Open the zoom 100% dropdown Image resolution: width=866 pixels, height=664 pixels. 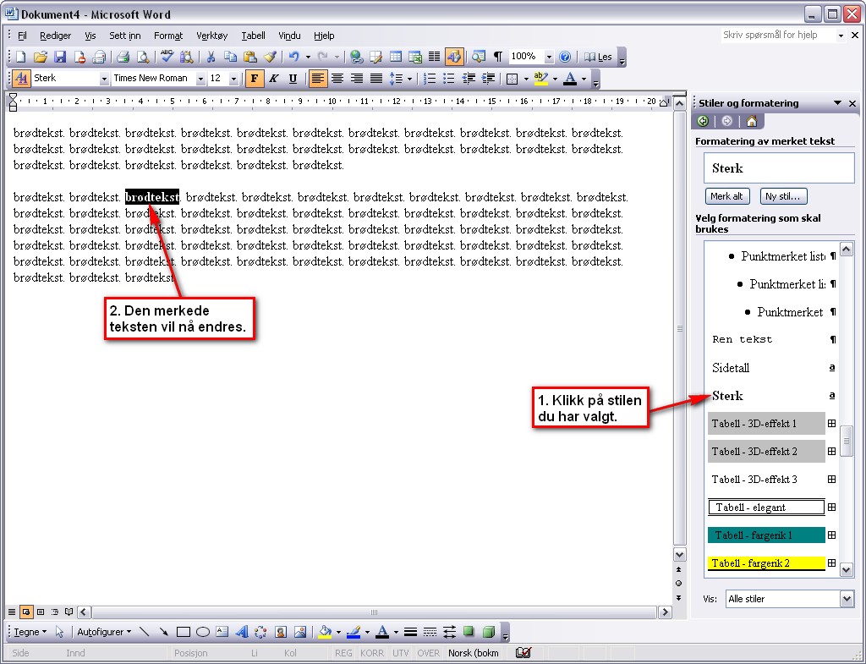tap(548, 57)
